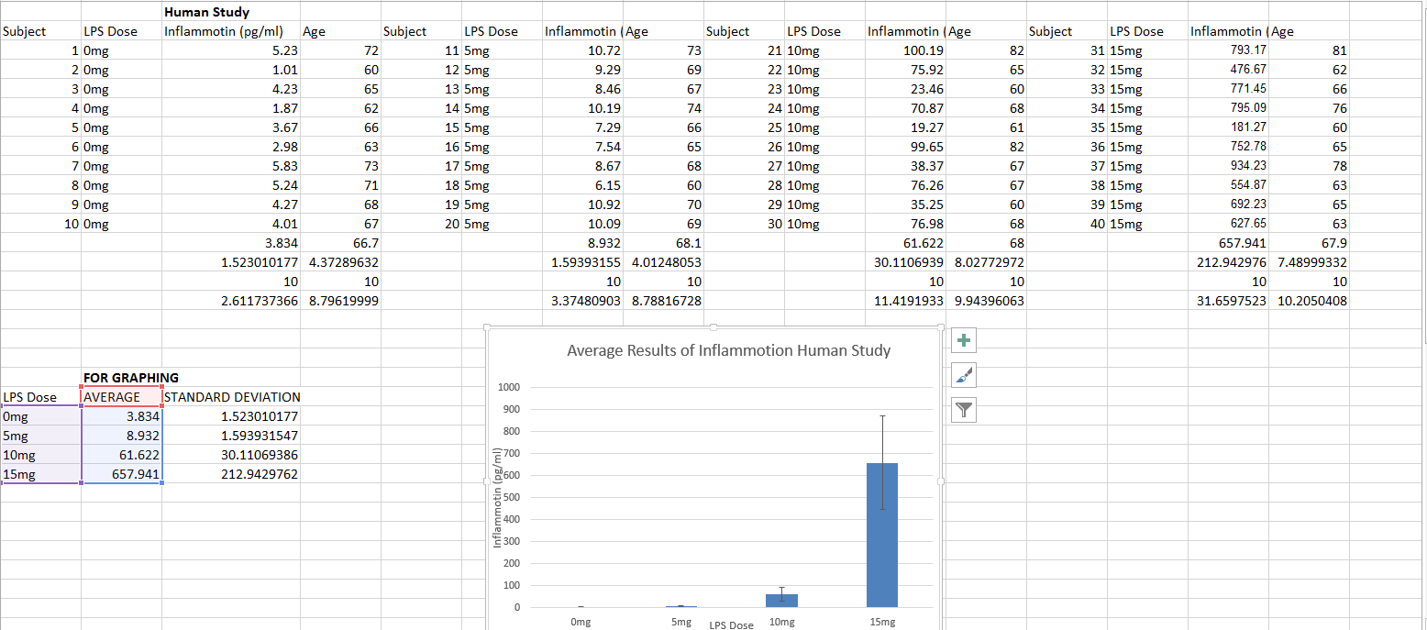Click the chart's top-left resize handle
1427x630 pixels.
point(488,327)
